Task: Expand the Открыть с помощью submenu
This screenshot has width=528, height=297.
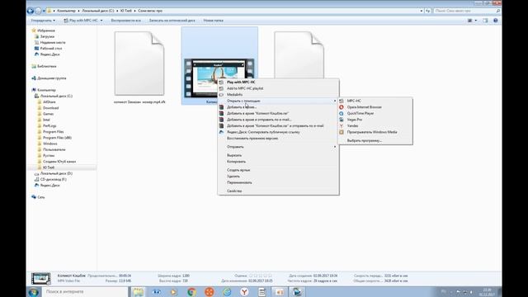Action: [278, 101]
